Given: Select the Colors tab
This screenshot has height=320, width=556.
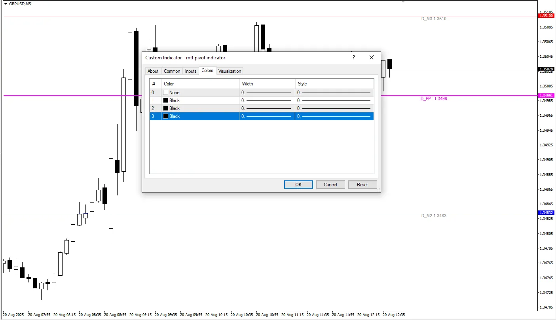Looking at the screenshot, I should pyautogui.click(x=207, y=70).
